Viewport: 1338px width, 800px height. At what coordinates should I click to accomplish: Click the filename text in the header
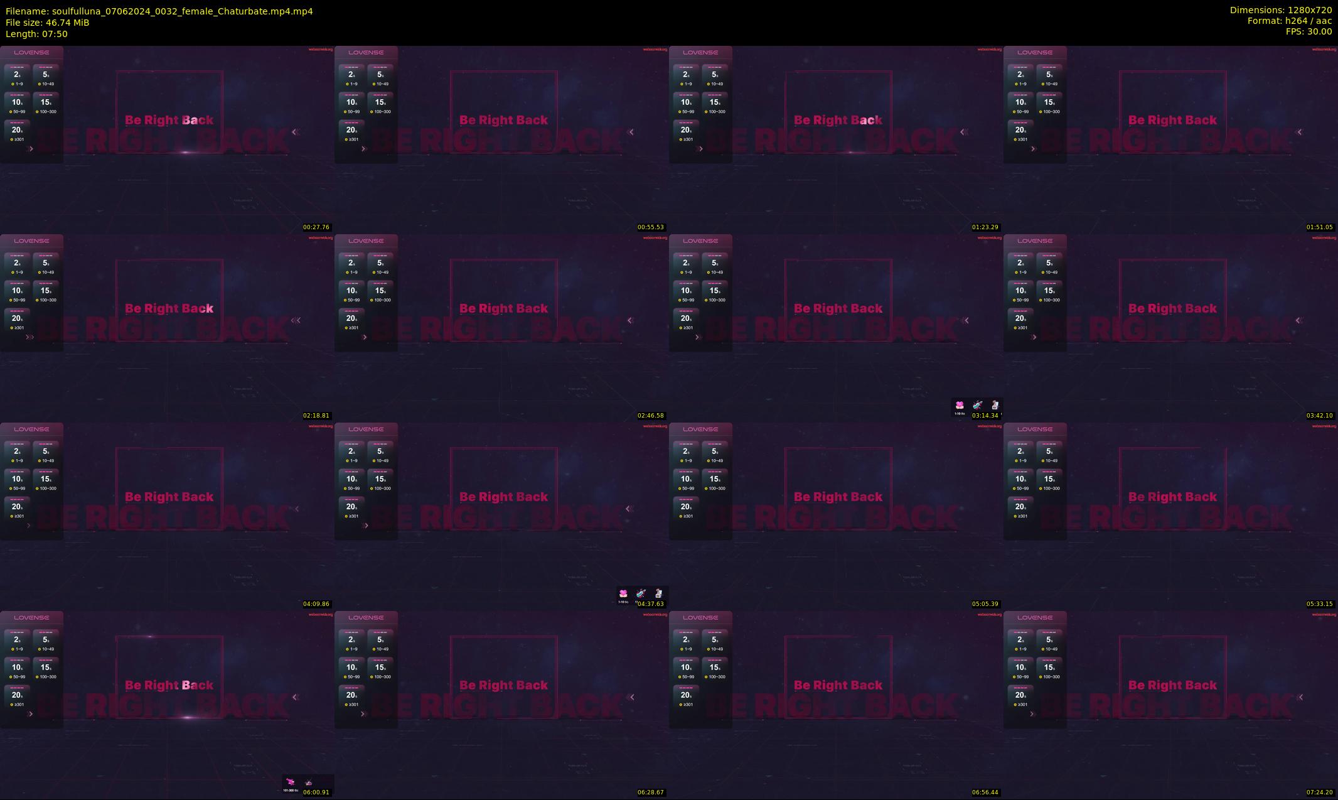coord(159,11)
